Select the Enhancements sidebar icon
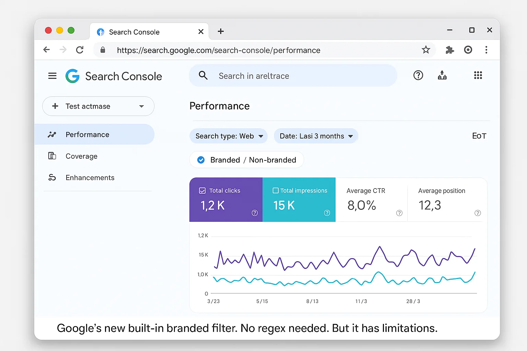The height and width of the screenshot is (351, 527). pos(52,178)
